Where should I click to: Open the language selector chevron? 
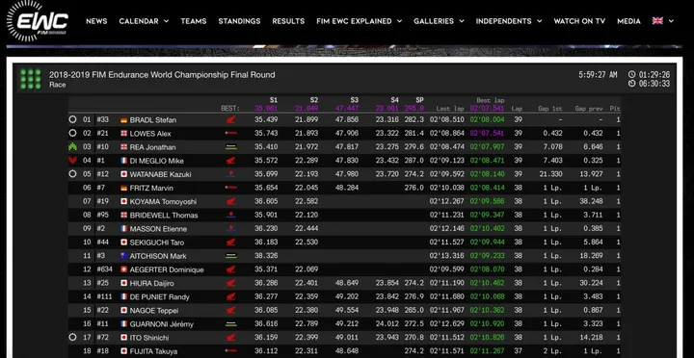point(671,21)
